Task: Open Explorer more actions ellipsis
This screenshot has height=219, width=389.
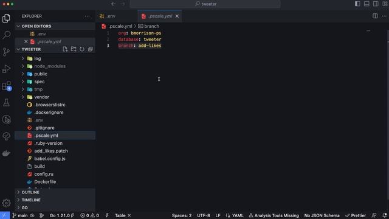Action: pyautogui.click(x=87, y=16)
